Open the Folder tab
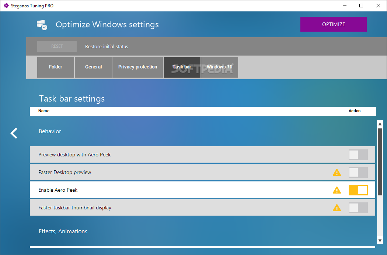 (x=56, y=67)
